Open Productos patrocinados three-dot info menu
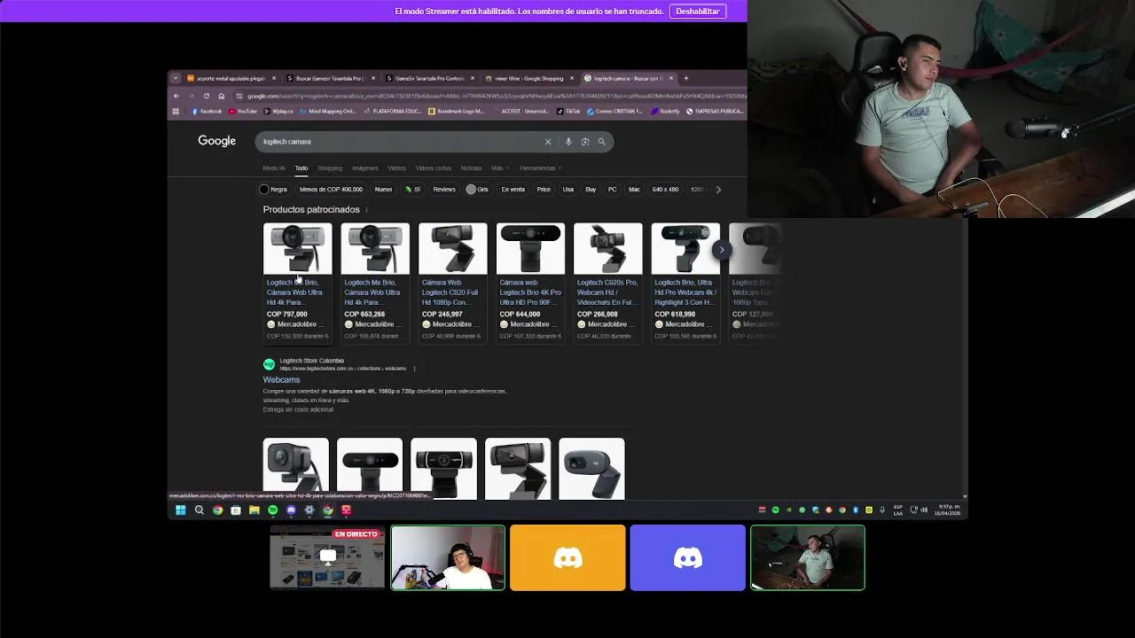This screenshot has width=1135, height=638. pyautogui.click(x=366, y=210)
